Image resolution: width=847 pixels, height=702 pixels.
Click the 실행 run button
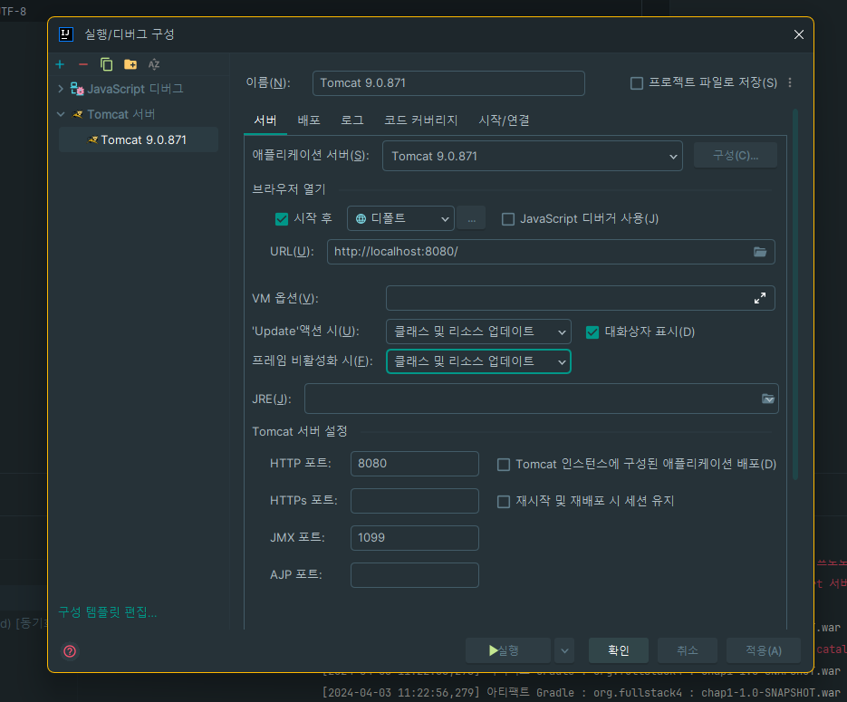[508, 650]
